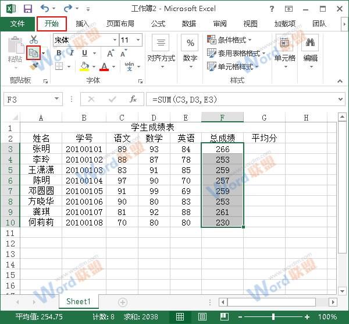
Task: Zoom in with the plus button
Action: pos(307,317)
